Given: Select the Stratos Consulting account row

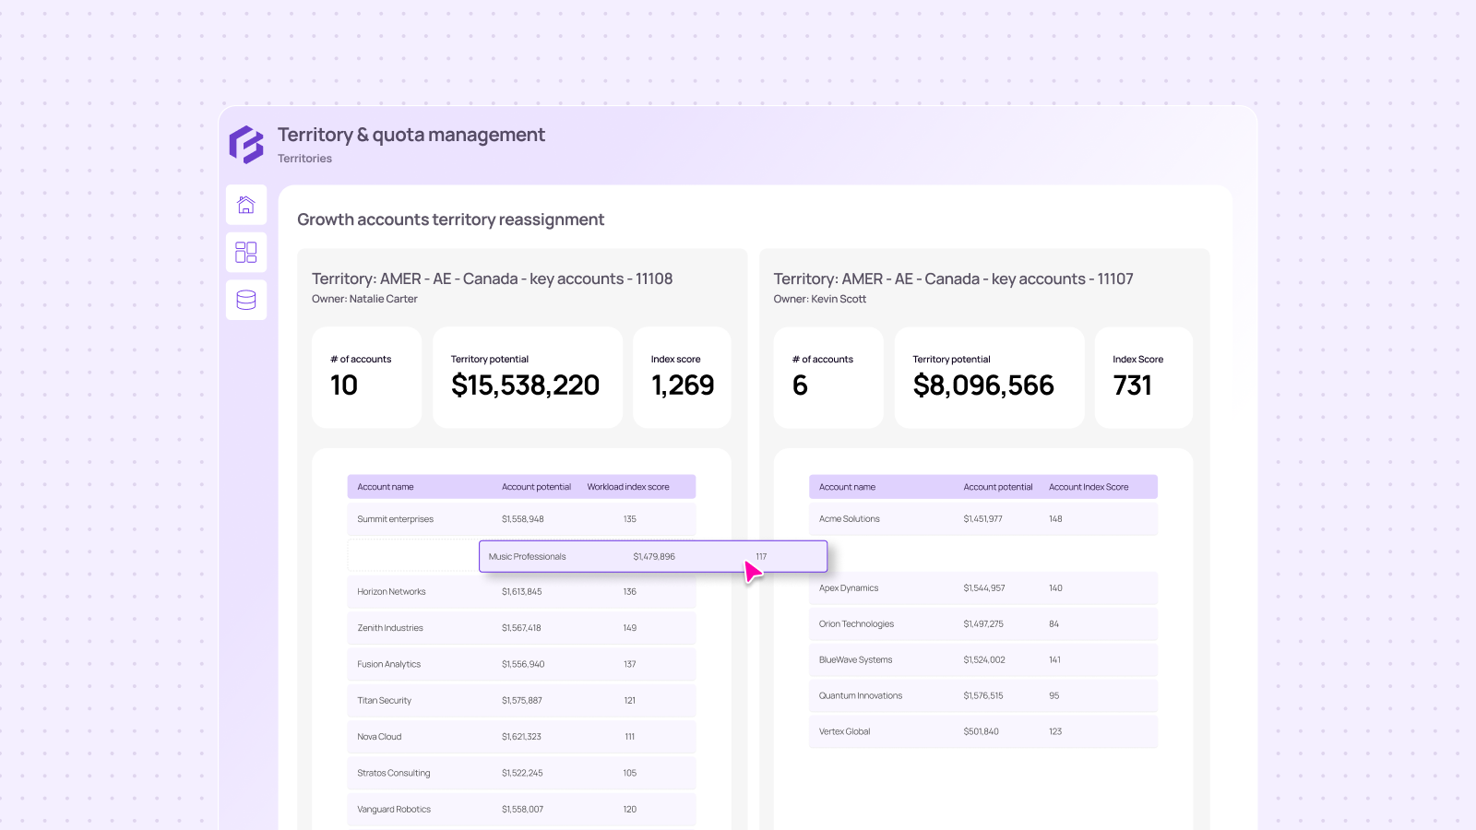Looking at the screenshot, I should click(x=521, y=774).
